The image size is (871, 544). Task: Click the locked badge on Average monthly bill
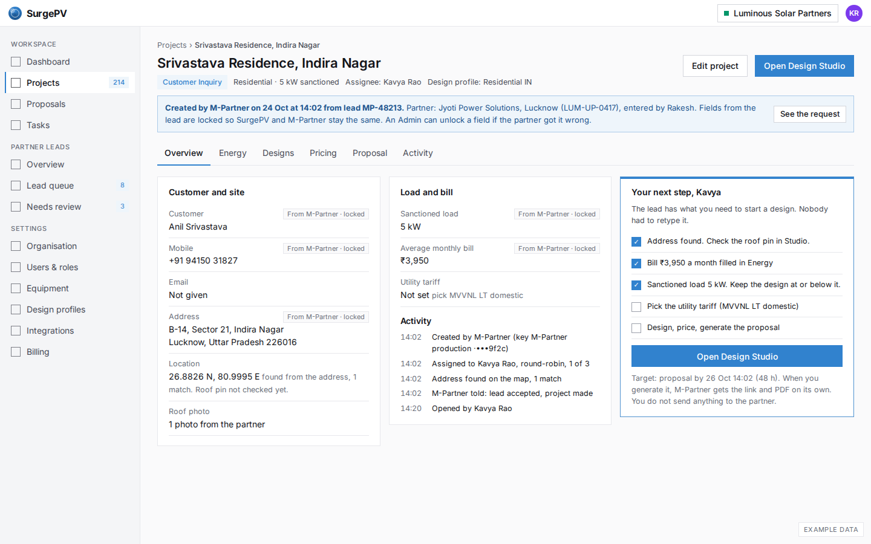tap(557, 248)
